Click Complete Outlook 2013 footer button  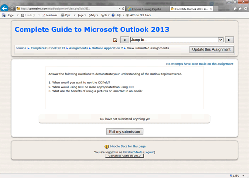click(x=124, y=156)
